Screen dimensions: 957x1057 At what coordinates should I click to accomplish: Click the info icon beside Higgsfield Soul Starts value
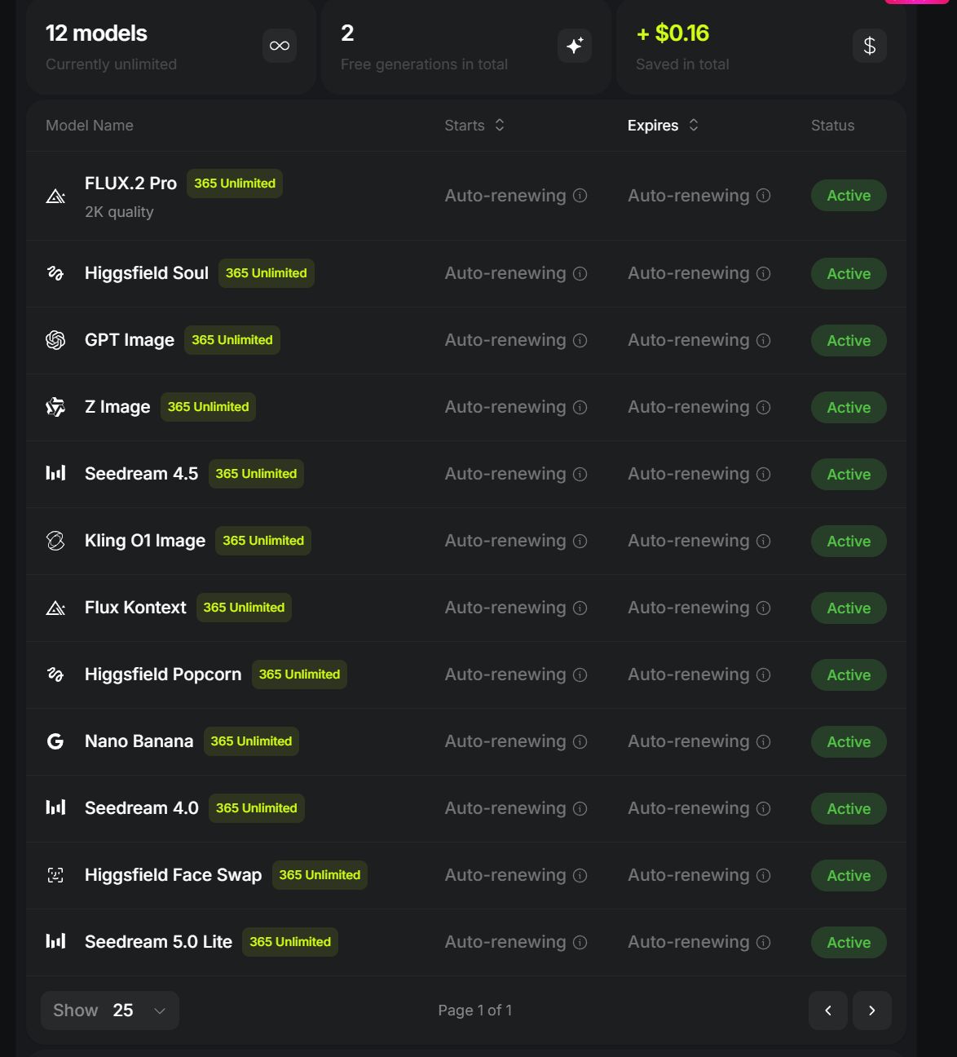580,274
